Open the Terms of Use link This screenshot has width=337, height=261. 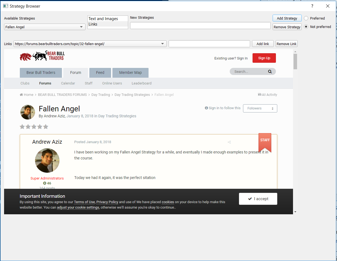84,202
